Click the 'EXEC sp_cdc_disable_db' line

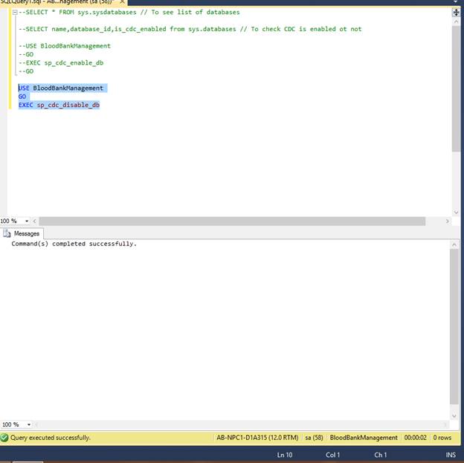click(x=59, y=105)
